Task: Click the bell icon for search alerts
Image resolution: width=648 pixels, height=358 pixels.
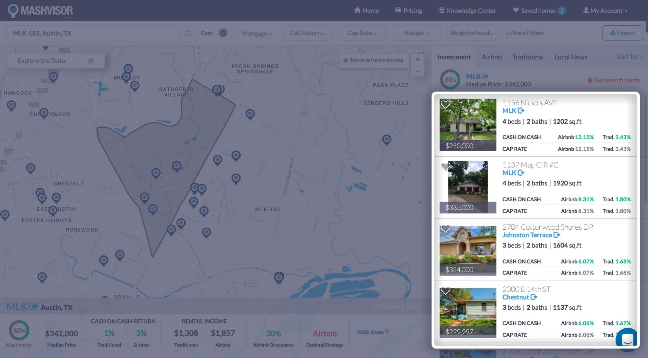Action: (589, 80)
